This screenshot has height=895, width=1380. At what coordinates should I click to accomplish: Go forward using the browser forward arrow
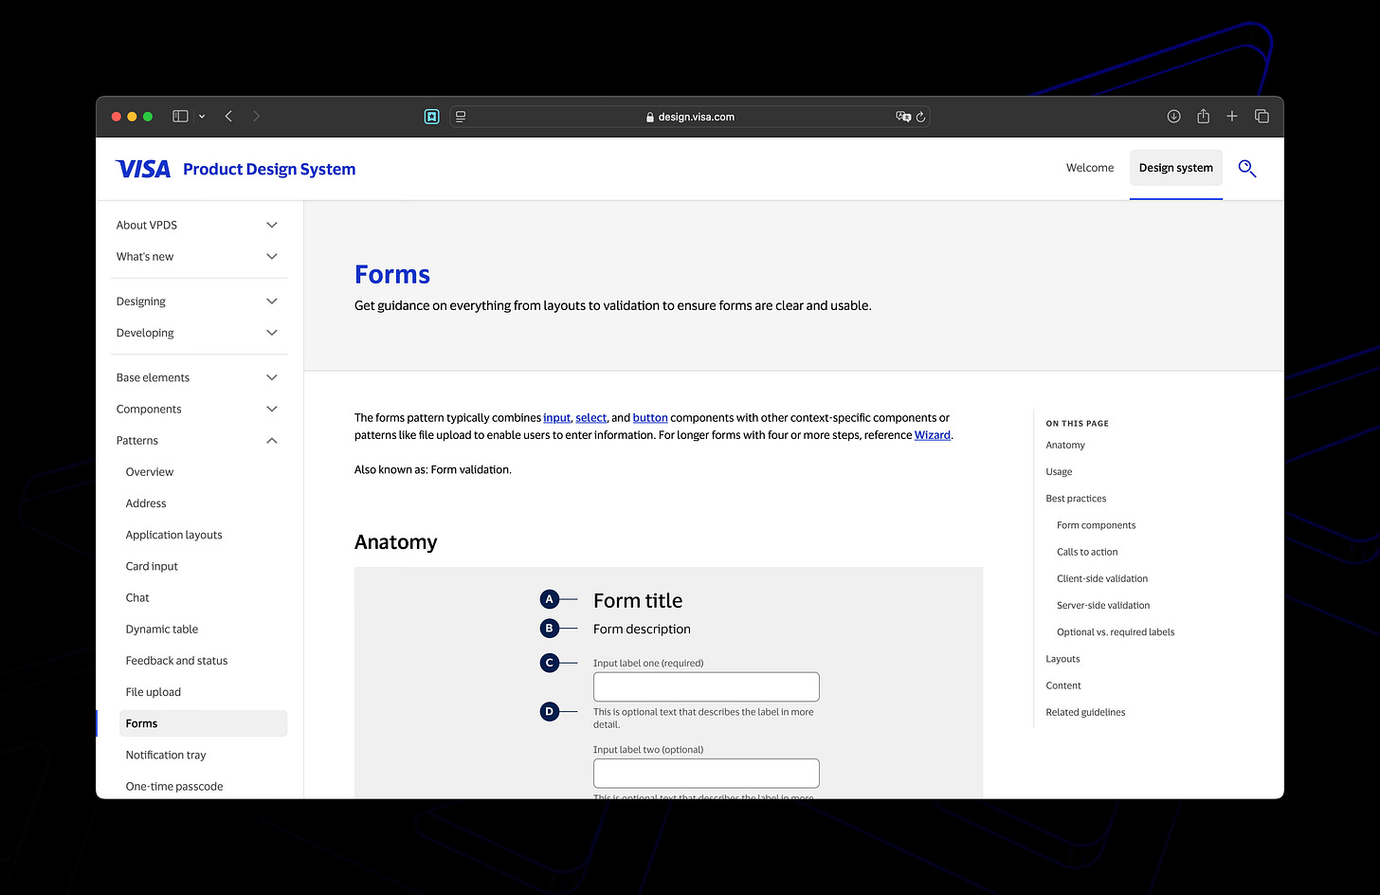[256, 117]
